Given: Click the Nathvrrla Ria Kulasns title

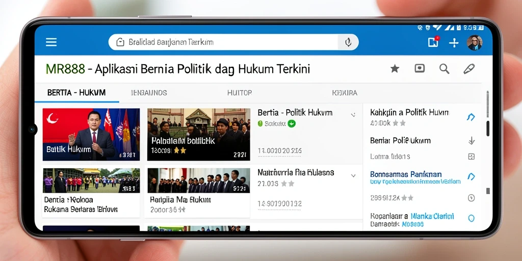Looking at the screenshot, I should click(x=296, y=172).
